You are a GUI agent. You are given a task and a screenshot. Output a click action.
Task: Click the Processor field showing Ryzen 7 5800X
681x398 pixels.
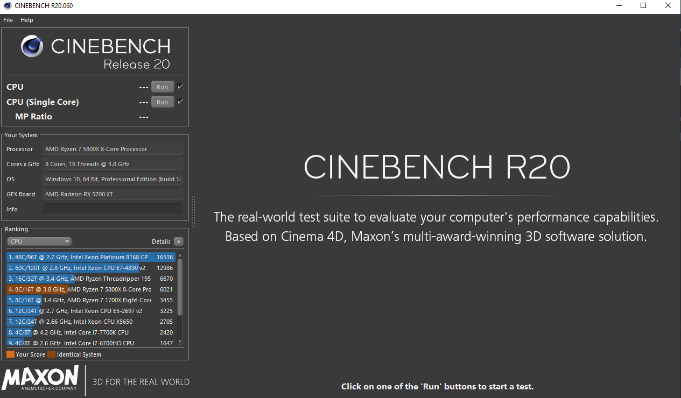(113, 149)
